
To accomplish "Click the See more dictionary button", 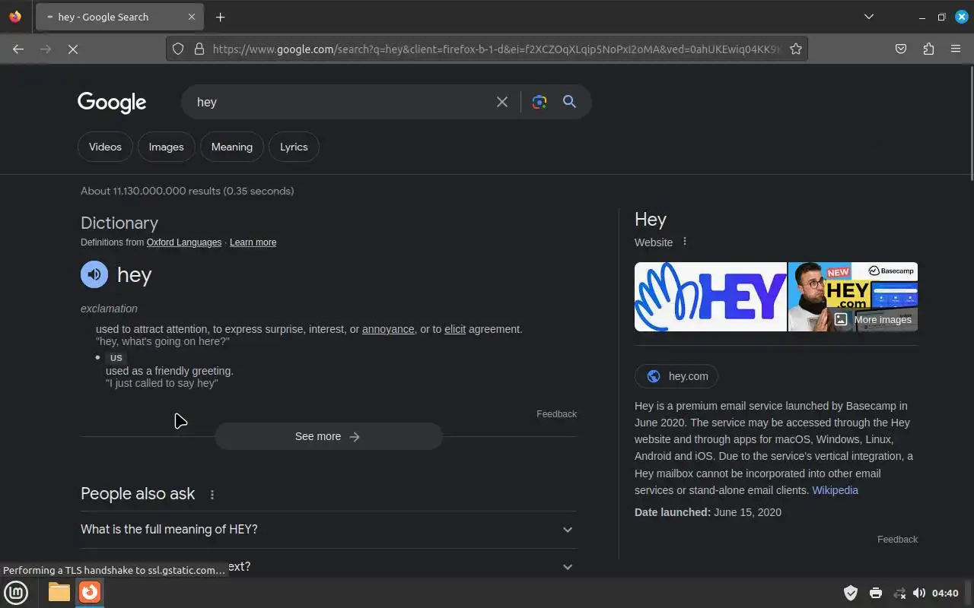I will (x=328, y=436).
